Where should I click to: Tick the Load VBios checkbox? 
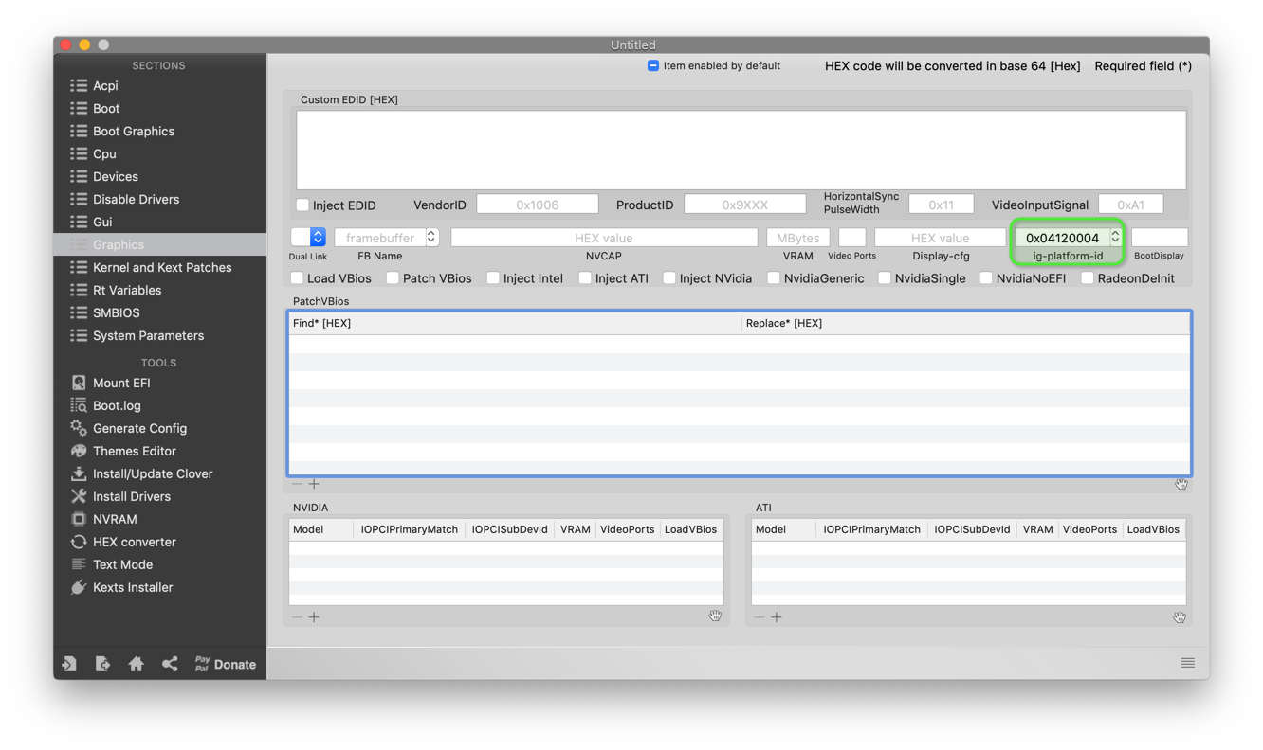(x=297, y=277)
